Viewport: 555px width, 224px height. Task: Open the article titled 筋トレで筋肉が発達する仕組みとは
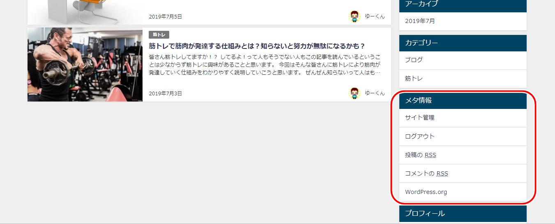(257, 46)
